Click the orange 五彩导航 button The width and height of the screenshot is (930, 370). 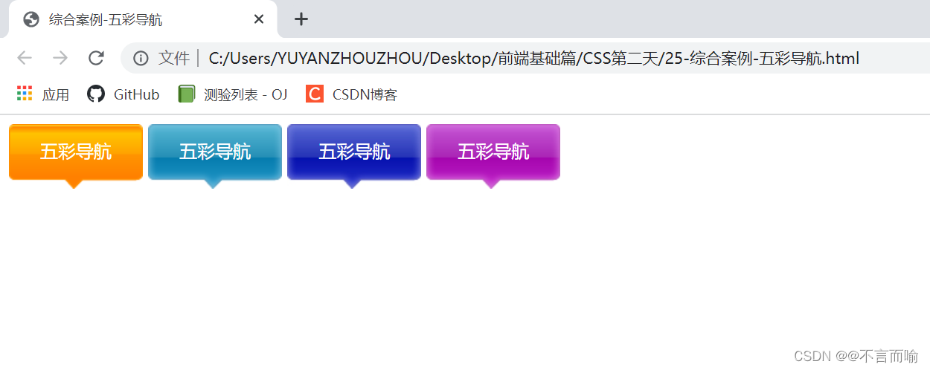(x=76, y=152)
